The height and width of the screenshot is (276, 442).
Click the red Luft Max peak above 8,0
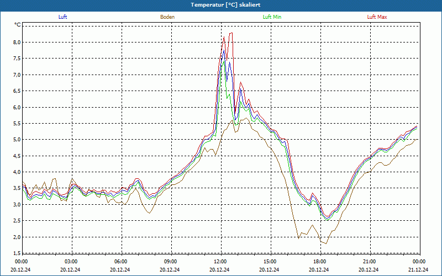231,33
